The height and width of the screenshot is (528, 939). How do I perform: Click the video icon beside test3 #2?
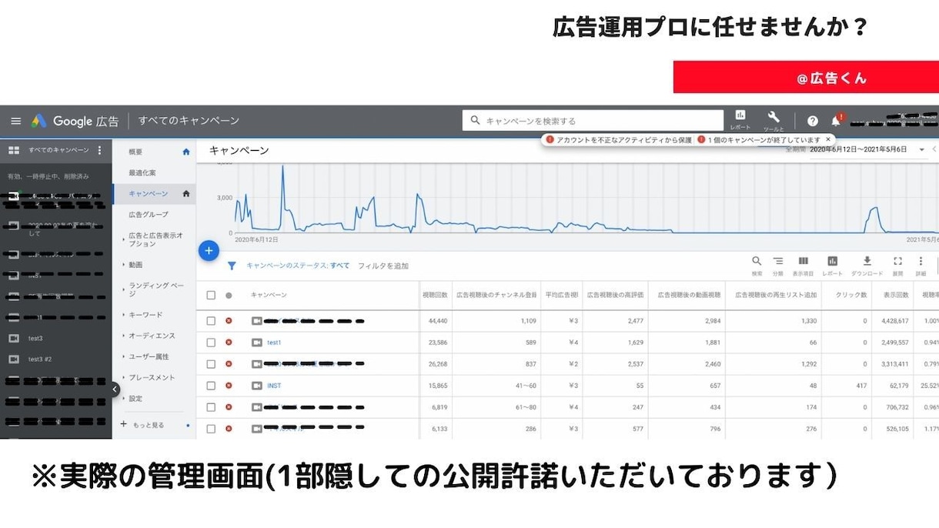(13, 359)
